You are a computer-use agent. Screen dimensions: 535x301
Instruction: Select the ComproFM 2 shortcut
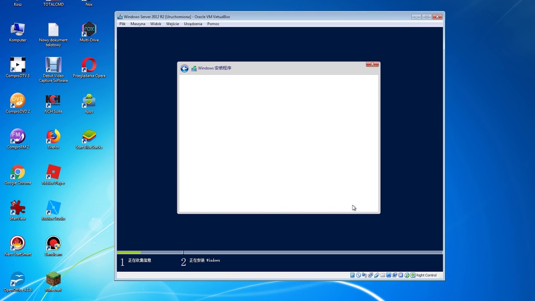[18, 139]
